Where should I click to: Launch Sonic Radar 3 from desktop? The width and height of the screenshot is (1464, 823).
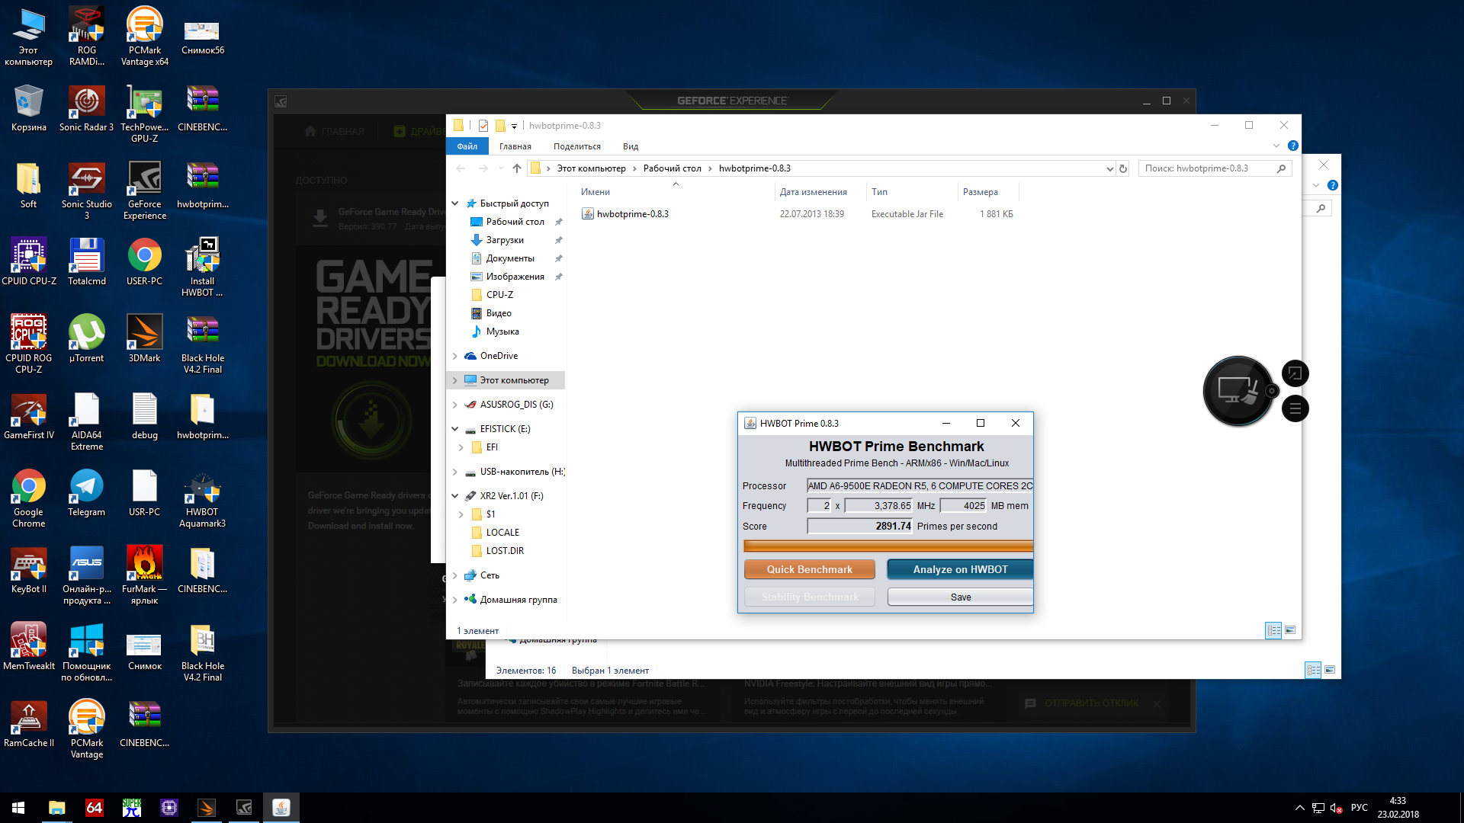(86, 107)
